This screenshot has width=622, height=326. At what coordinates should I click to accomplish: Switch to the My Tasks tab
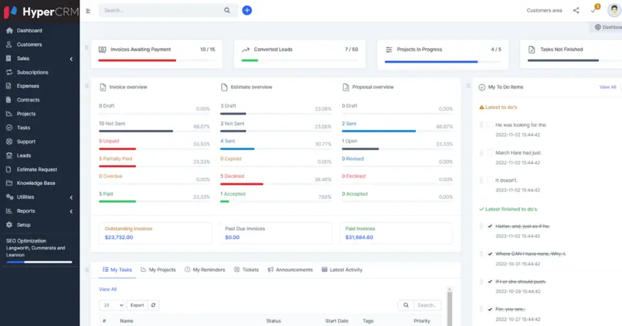click(x=117, y=270)
